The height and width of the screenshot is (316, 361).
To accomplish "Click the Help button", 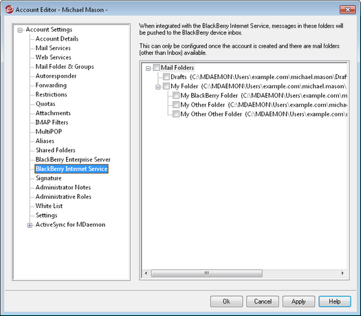I will (335, 302).
